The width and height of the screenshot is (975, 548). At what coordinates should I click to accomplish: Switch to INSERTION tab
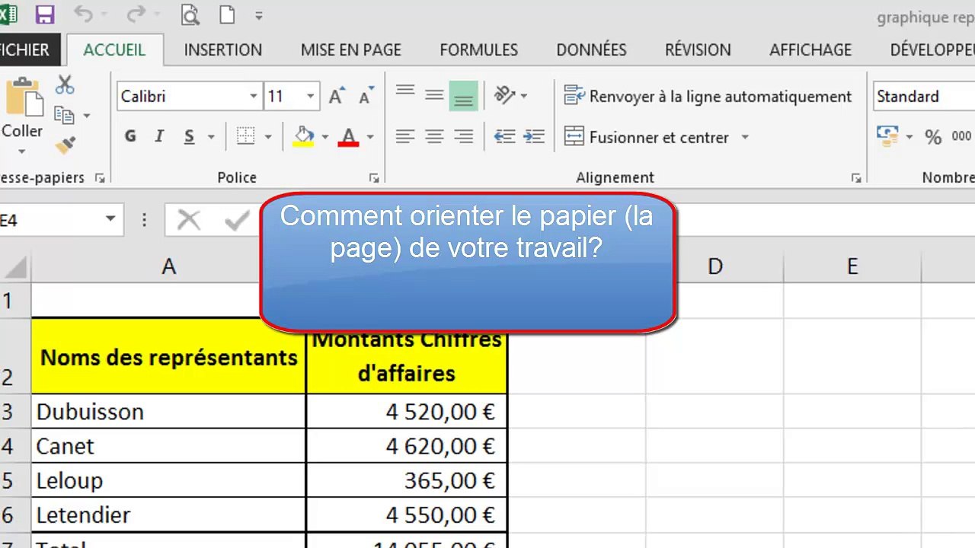(x=222, y=50)
